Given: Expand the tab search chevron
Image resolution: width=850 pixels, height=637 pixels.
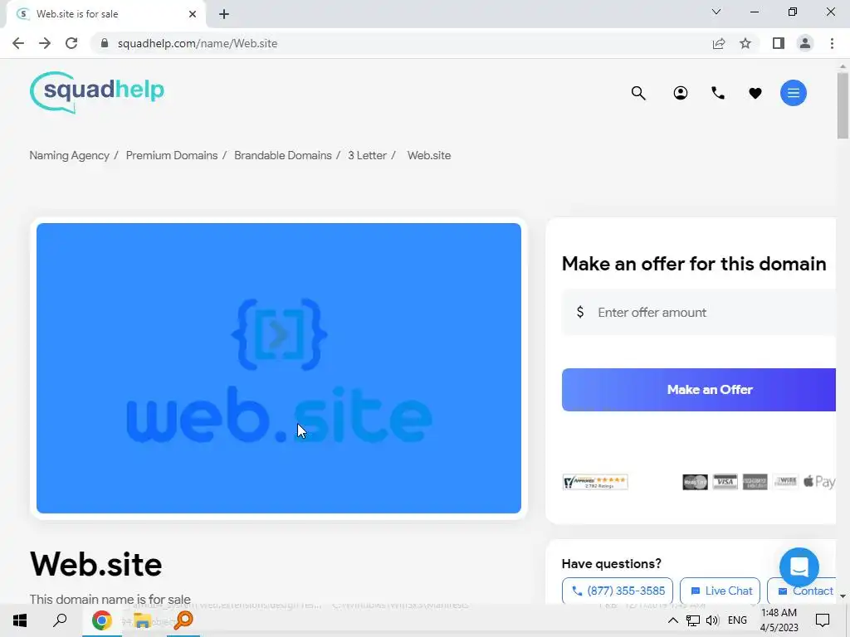Looking at the screenshot, I should tap(716, 12).
